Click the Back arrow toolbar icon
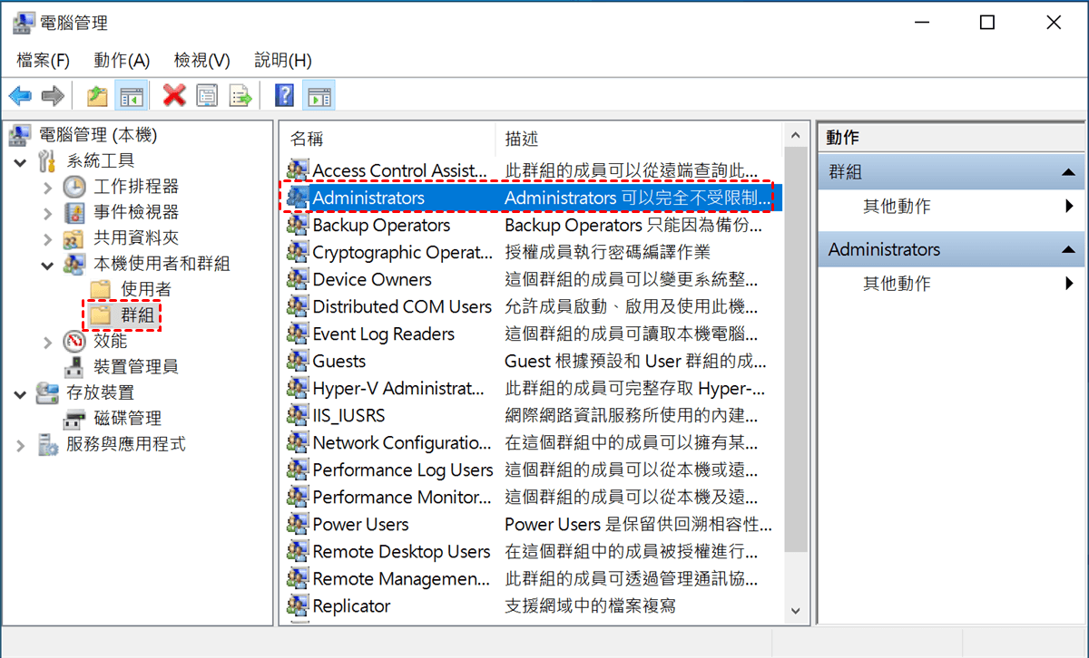1089x658 pixels. [x=20, y=95]
